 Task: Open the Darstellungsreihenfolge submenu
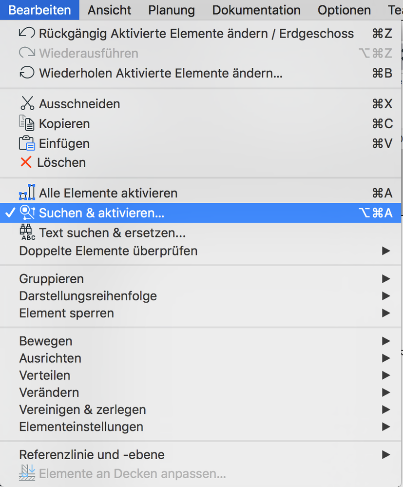pyautogui.click(x=88, y=296)
